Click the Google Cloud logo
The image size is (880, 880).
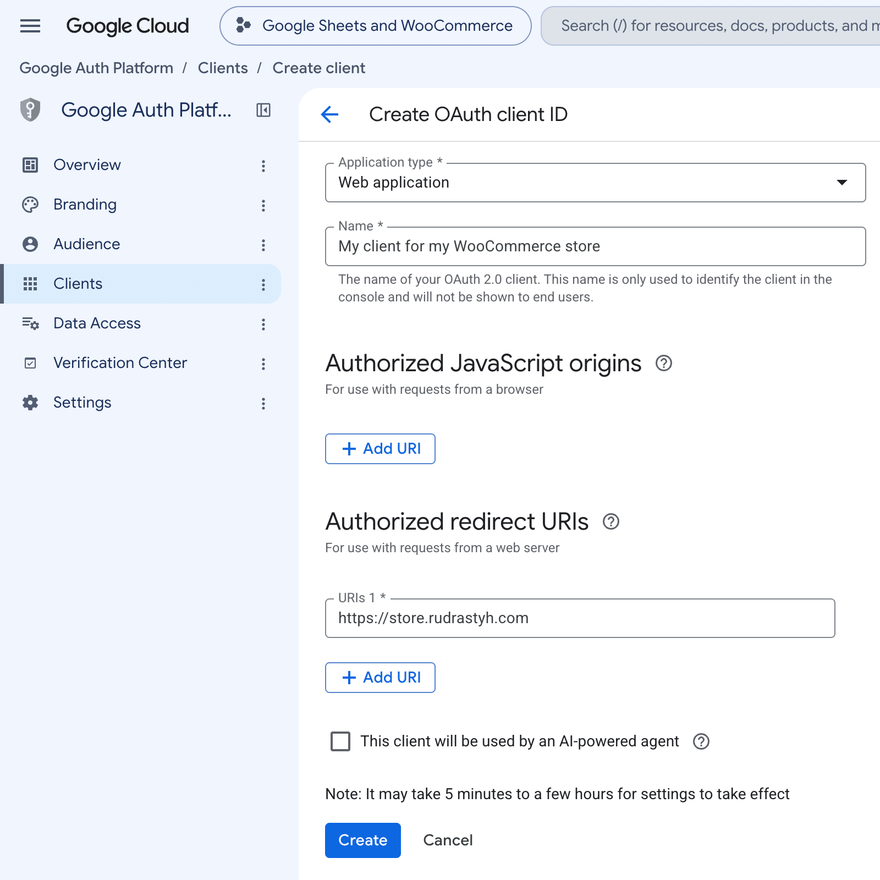[x=128, y=26]
